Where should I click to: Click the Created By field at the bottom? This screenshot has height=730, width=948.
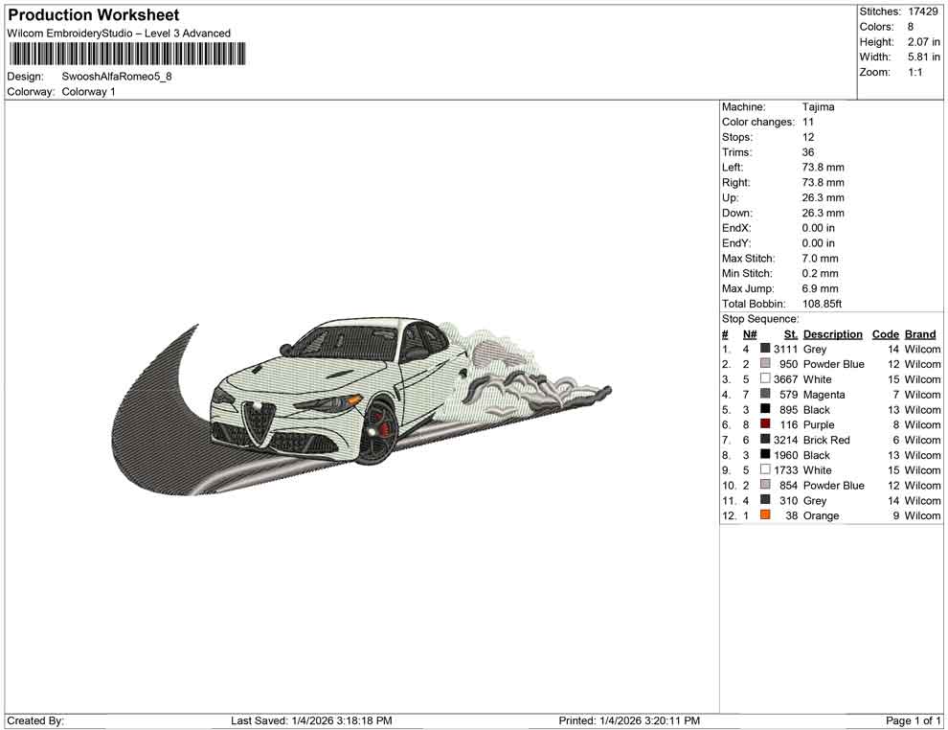tap(36, 720)
